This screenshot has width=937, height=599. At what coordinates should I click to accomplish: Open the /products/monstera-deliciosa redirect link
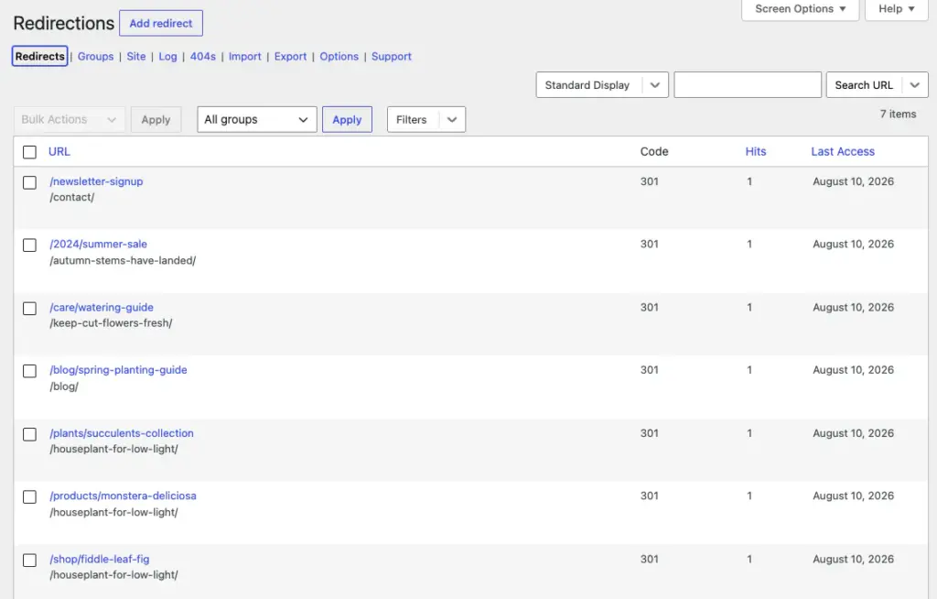coord(124,496)
